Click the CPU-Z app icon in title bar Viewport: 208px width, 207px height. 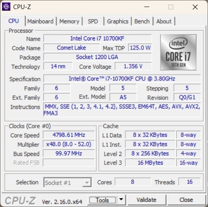(6, 7)
